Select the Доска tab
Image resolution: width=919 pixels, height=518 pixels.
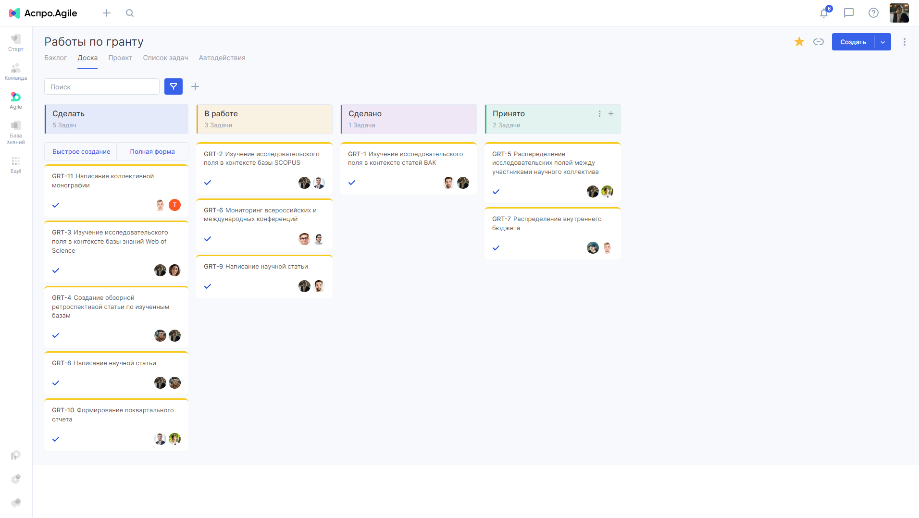tap(87, 58)
